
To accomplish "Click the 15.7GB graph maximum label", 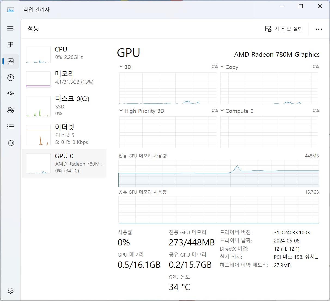I will (312, 192).
